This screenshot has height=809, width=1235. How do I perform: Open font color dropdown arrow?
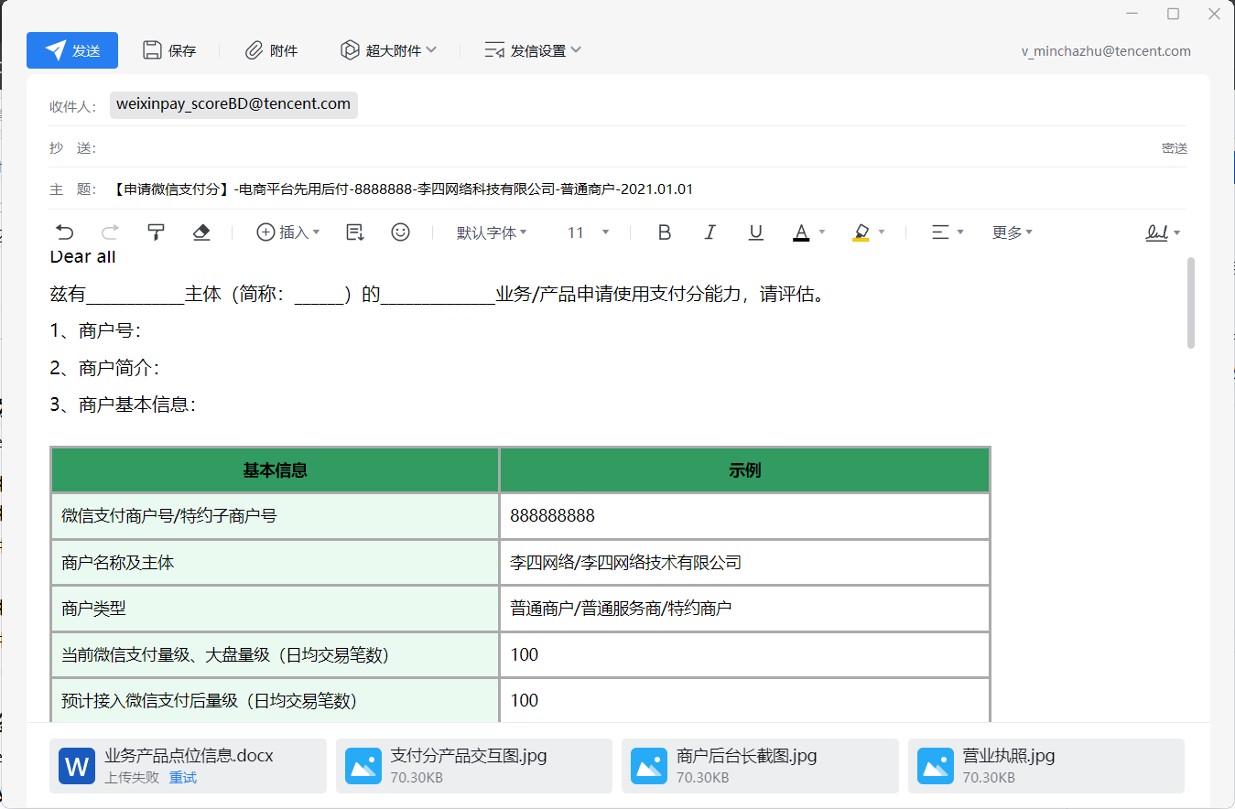[822, 232]
